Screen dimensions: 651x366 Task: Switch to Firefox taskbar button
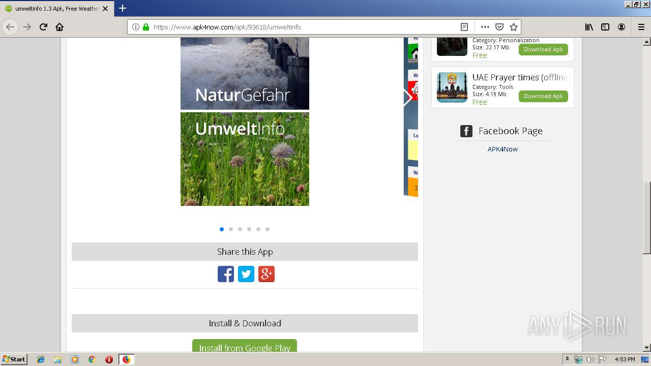tap(126, 359)
